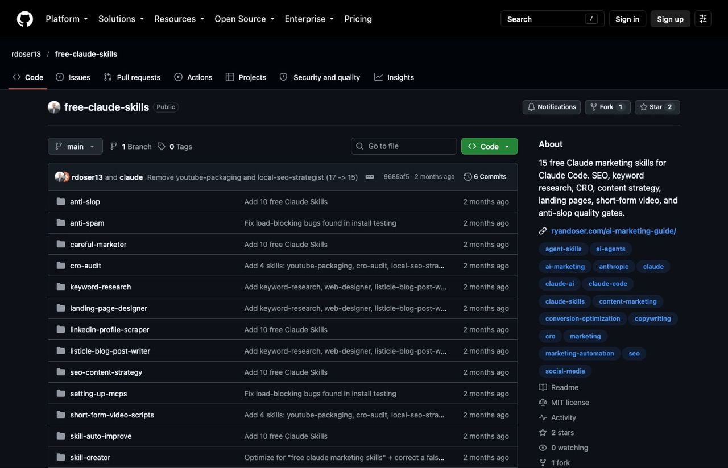Click the tag icon beside 0 Tags
The height and width of the screenshot is (468, 728).
click(162, 146)
